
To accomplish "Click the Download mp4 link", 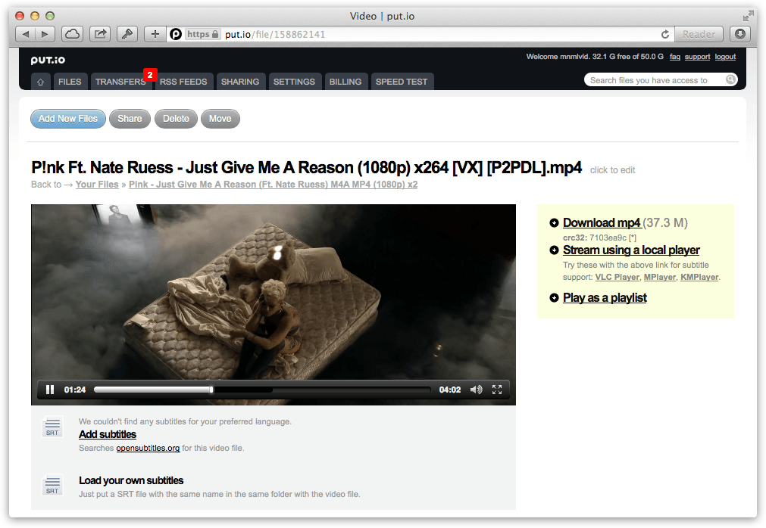I will [602, 223].
